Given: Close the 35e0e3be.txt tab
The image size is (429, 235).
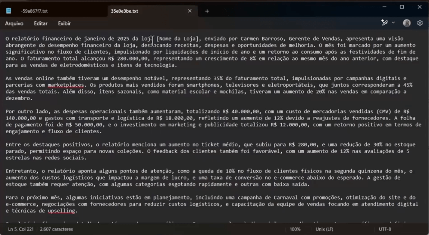Looking at the screenshot, I should 190,11.
